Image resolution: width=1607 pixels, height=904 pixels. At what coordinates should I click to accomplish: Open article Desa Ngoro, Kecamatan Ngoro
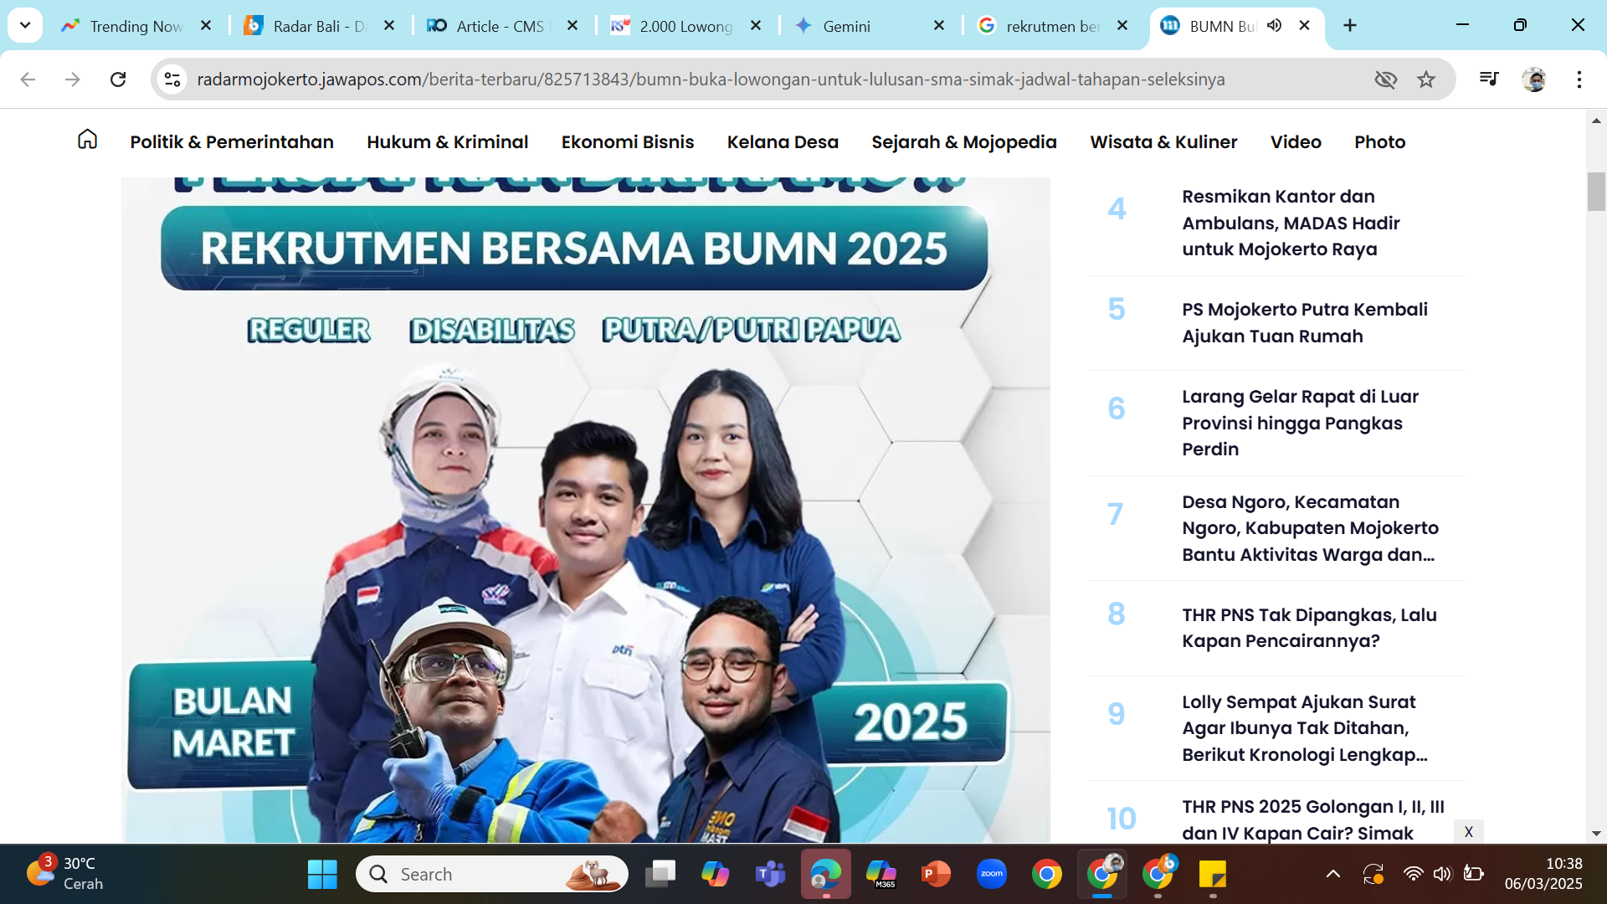(1310, 528)
